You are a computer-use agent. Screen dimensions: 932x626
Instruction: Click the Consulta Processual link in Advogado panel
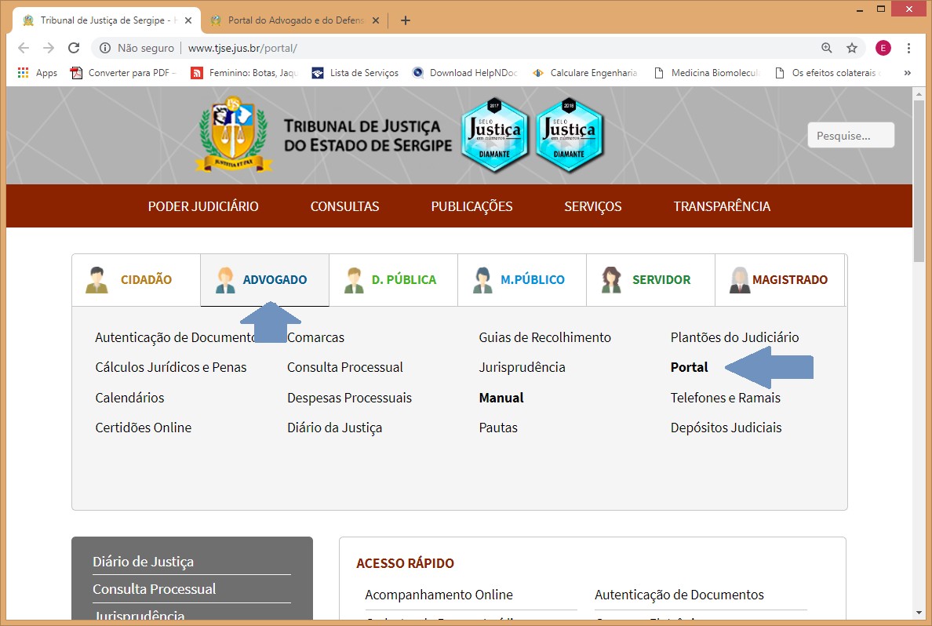[x=344, y=367]
